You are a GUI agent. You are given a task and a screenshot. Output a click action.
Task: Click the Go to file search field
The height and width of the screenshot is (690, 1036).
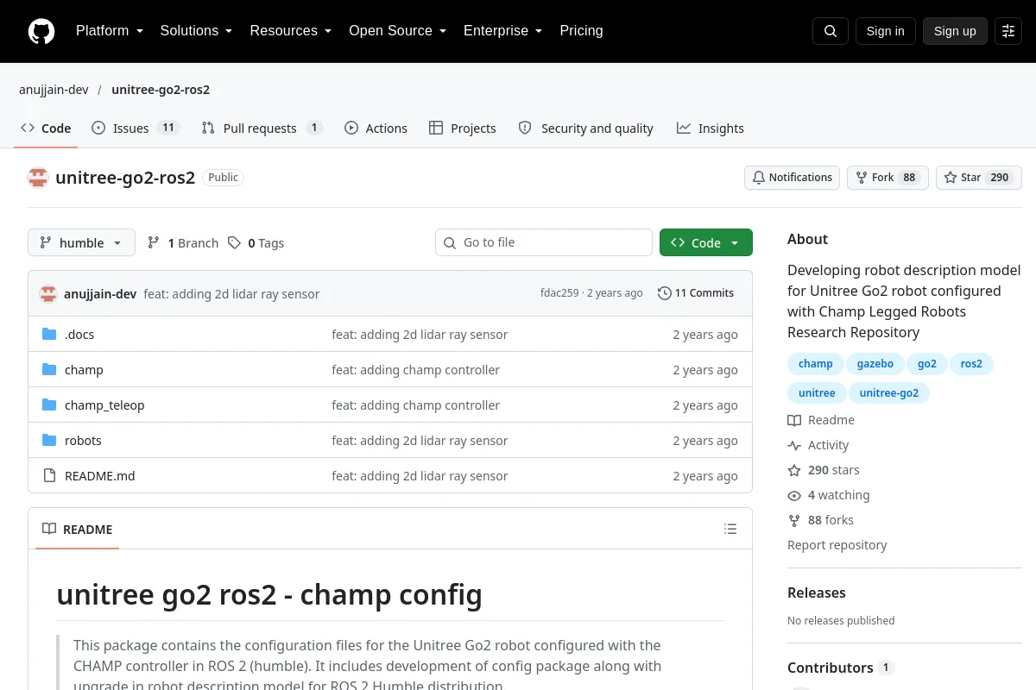(544, 243)
